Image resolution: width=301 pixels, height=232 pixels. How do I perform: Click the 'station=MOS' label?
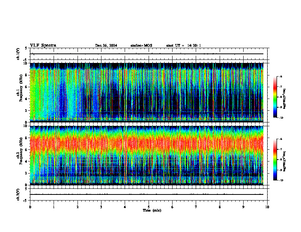141,45
